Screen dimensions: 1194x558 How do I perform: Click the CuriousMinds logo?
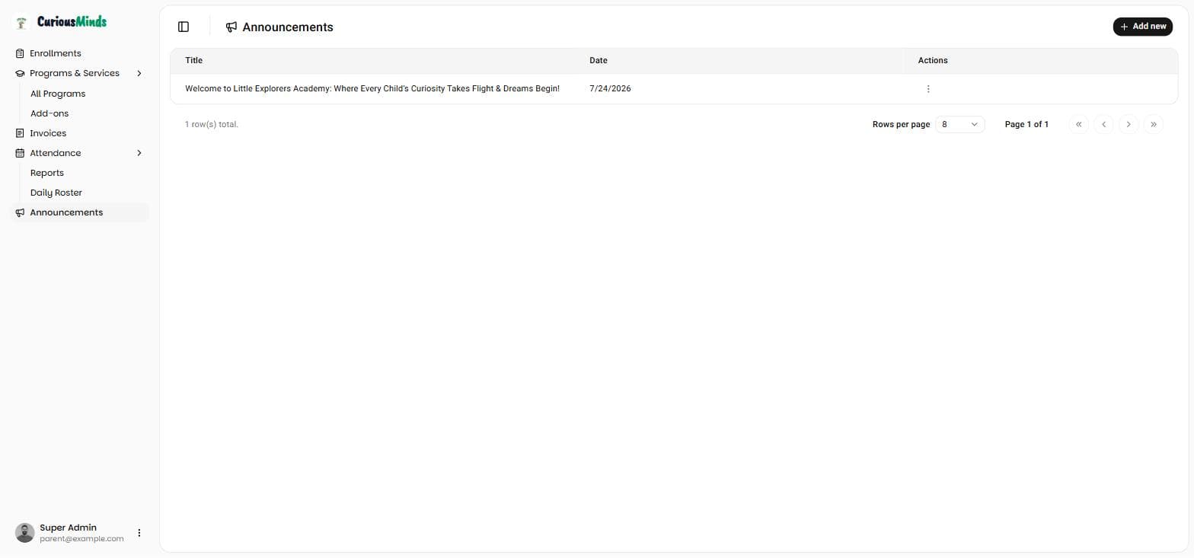tap(61, 22)
